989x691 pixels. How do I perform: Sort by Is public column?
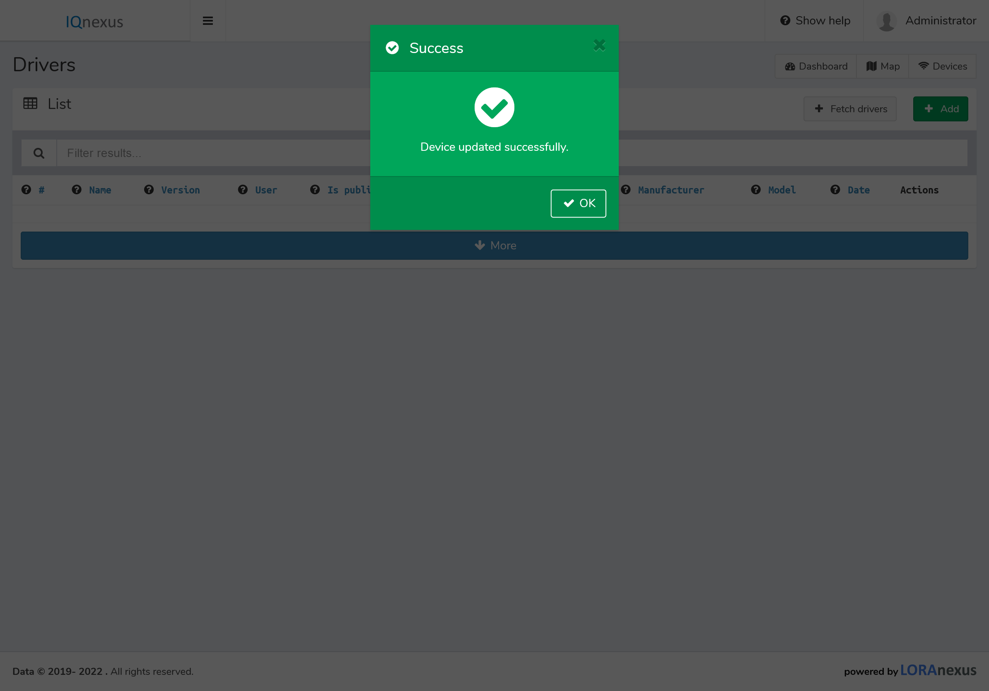(x=349, y=190)
